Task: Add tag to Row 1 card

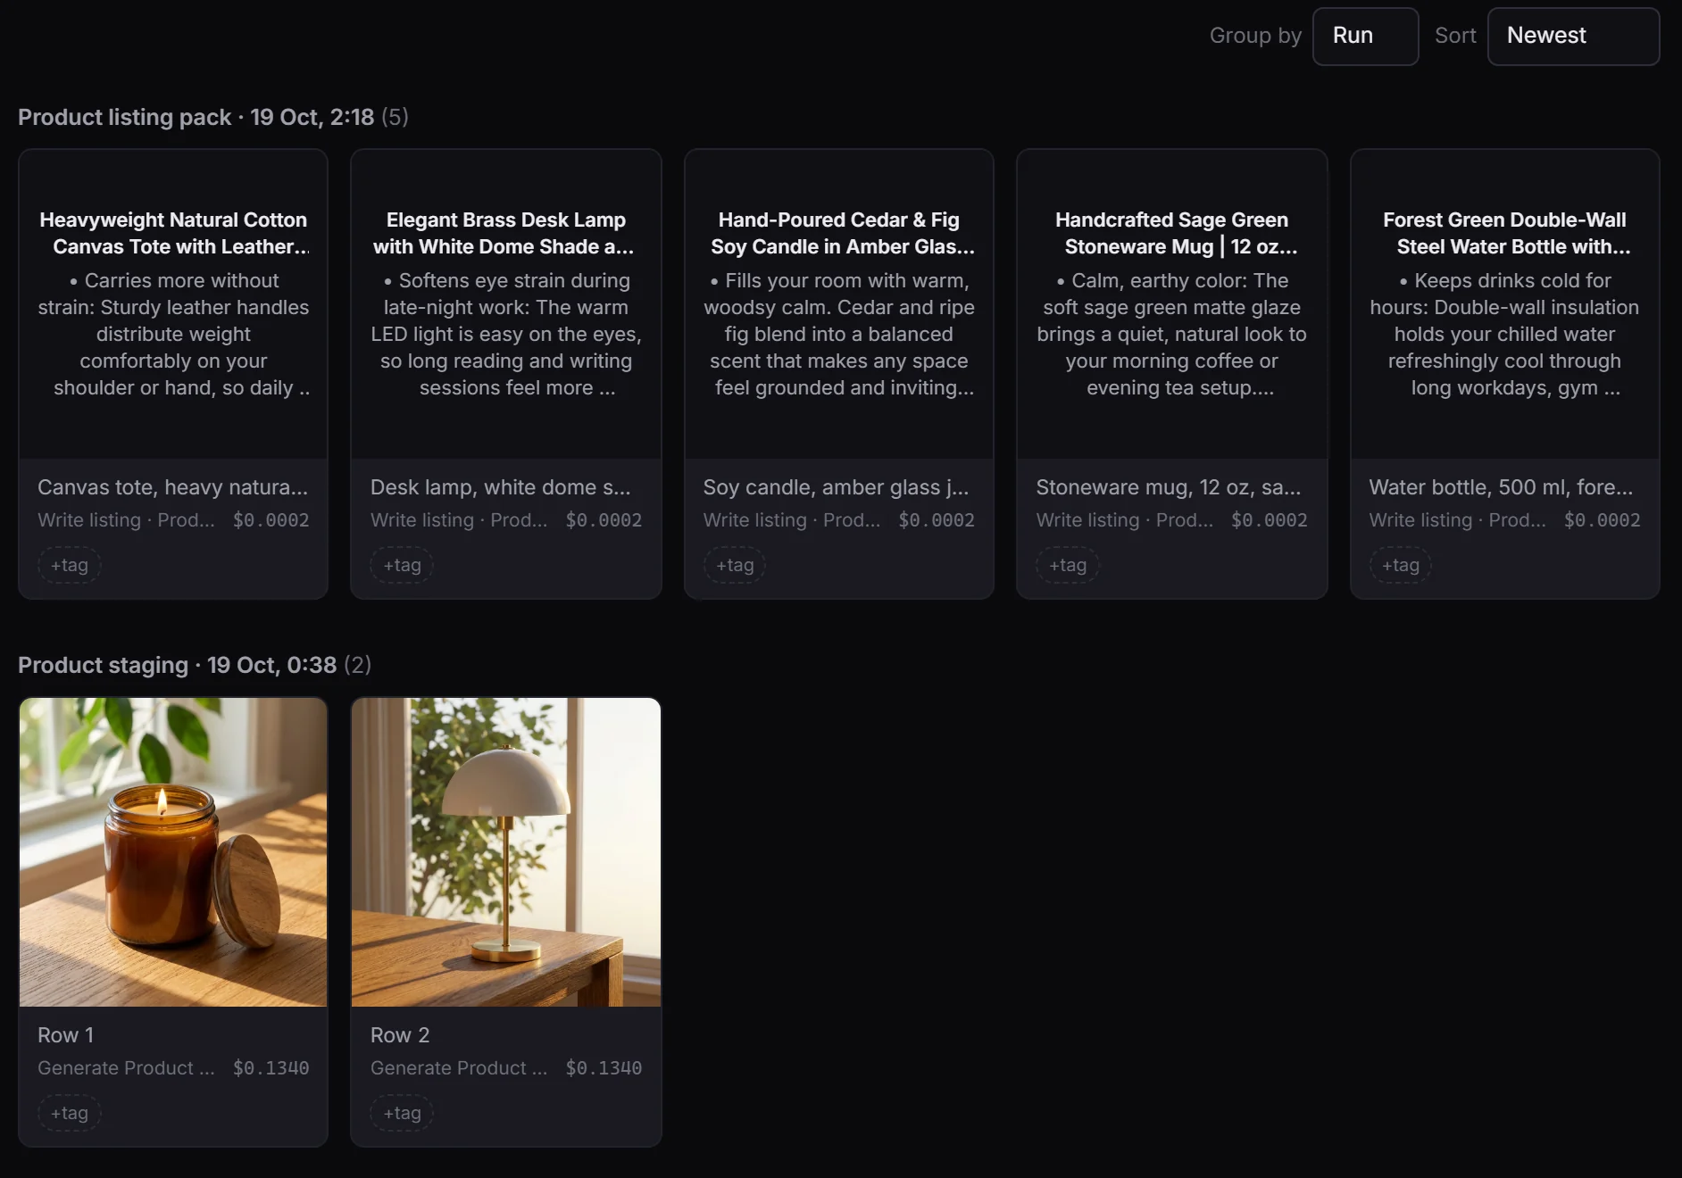Action: click(70, 1113)
